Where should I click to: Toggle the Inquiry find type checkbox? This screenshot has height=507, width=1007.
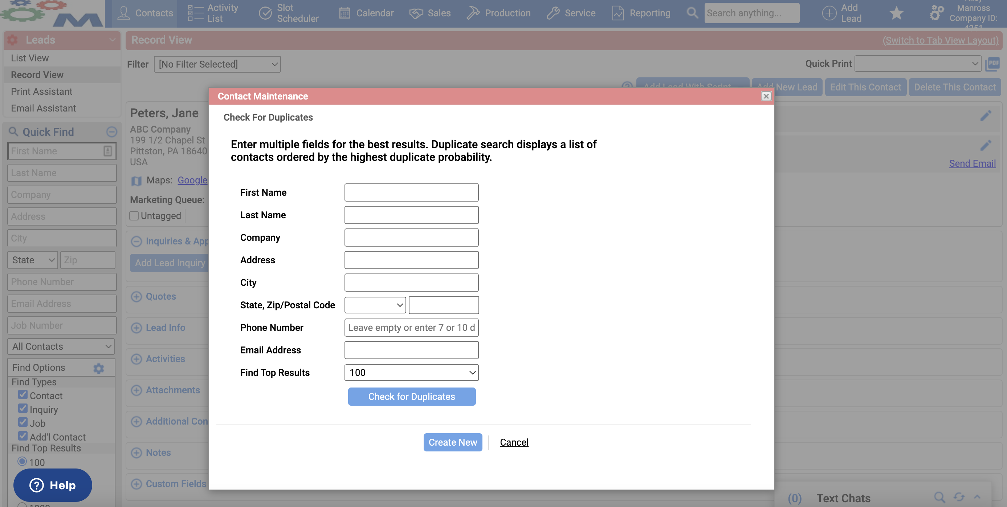click(x=23, y=409)
